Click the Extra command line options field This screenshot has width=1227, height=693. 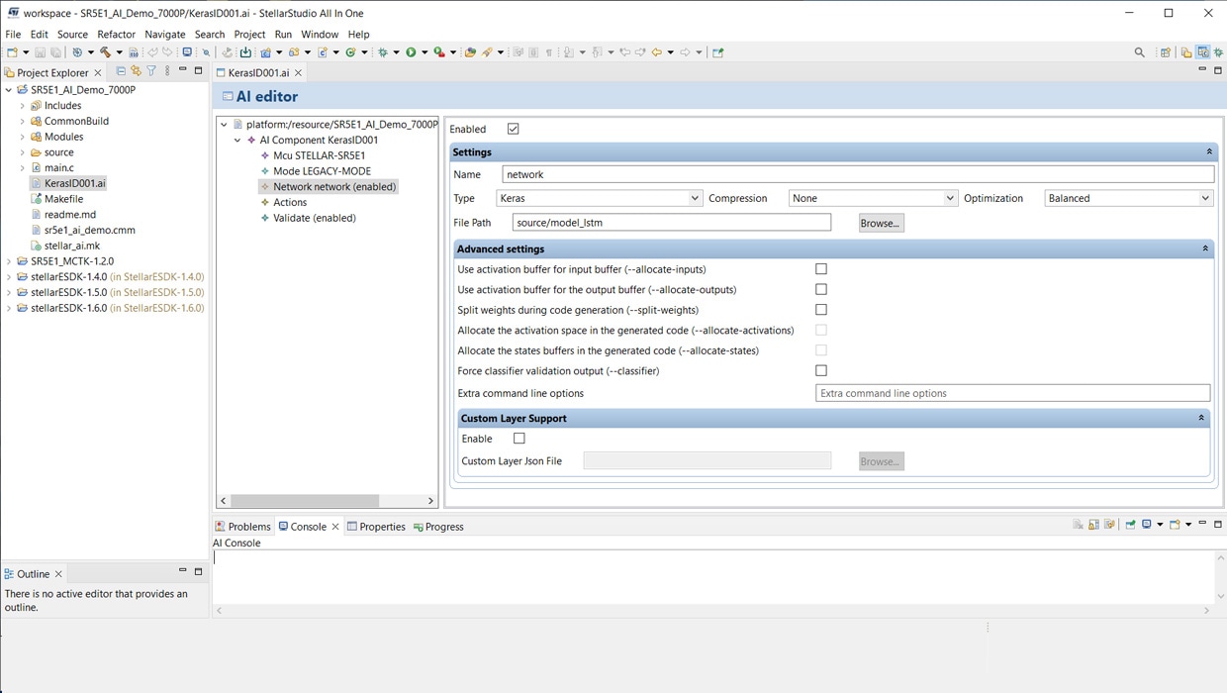(x=1012, y=393)
